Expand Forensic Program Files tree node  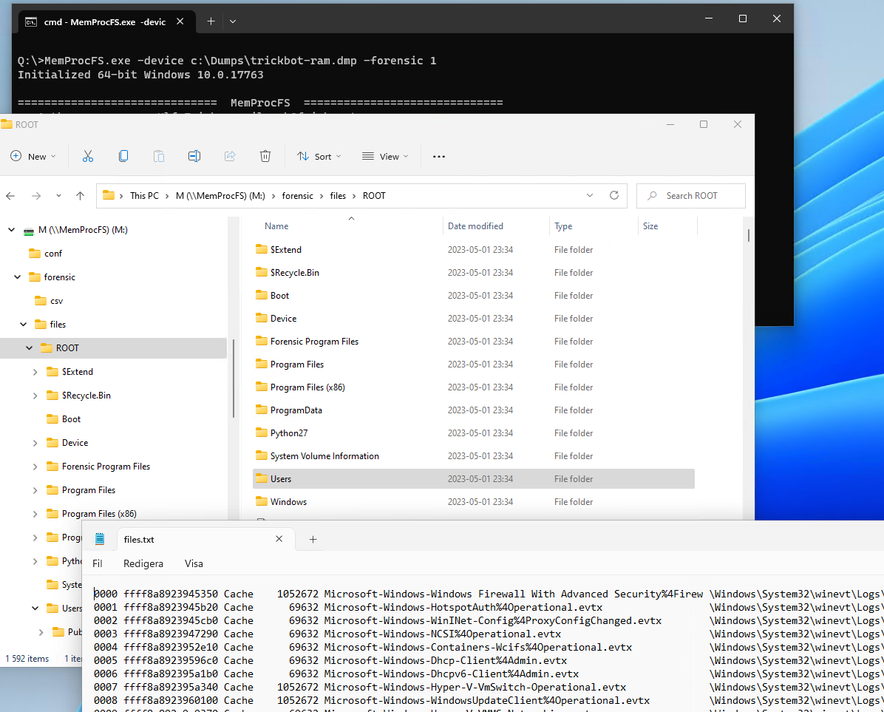click(35, 467)
